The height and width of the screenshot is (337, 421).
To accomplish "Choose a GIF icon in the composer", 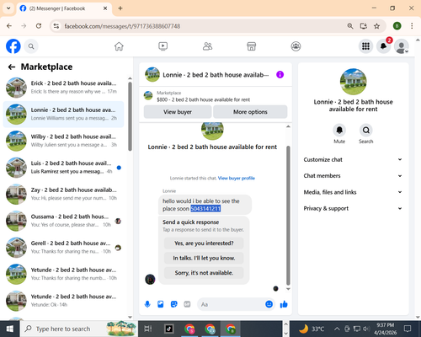I will pyautogui.click(x=187, y=304).
